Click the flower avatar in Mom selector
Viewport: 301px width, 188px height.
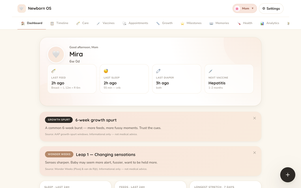pyautogui.click(x=237, y=9)
